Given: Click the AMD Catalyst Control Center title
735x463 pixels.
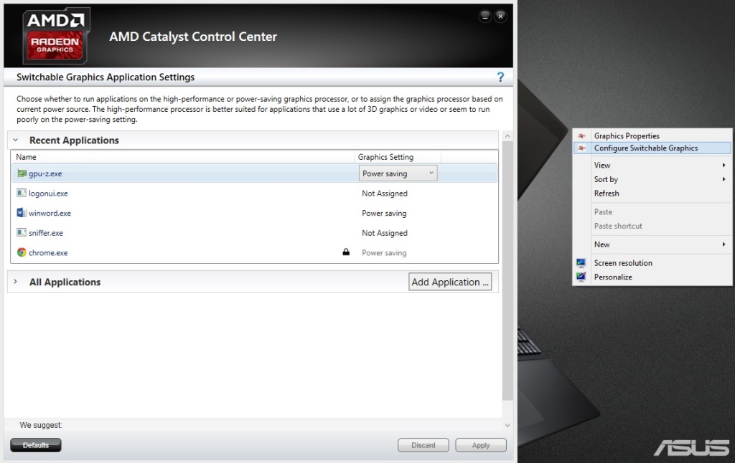Looking at the screenshot, I should [193, 37].
